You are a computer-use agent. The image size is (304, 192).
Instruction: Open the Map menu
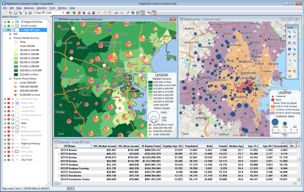(19, 8)
